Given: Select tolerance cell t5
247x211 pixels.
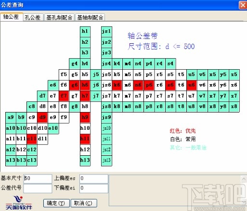Looking at the screenshot, I should (181, 74).
